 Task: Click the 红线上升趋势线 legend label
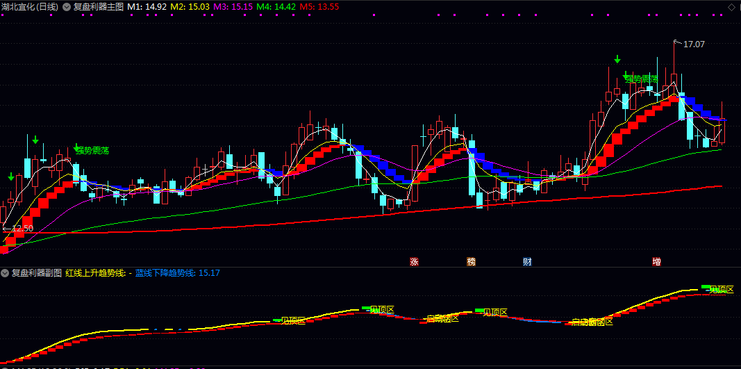pos(99,273)
